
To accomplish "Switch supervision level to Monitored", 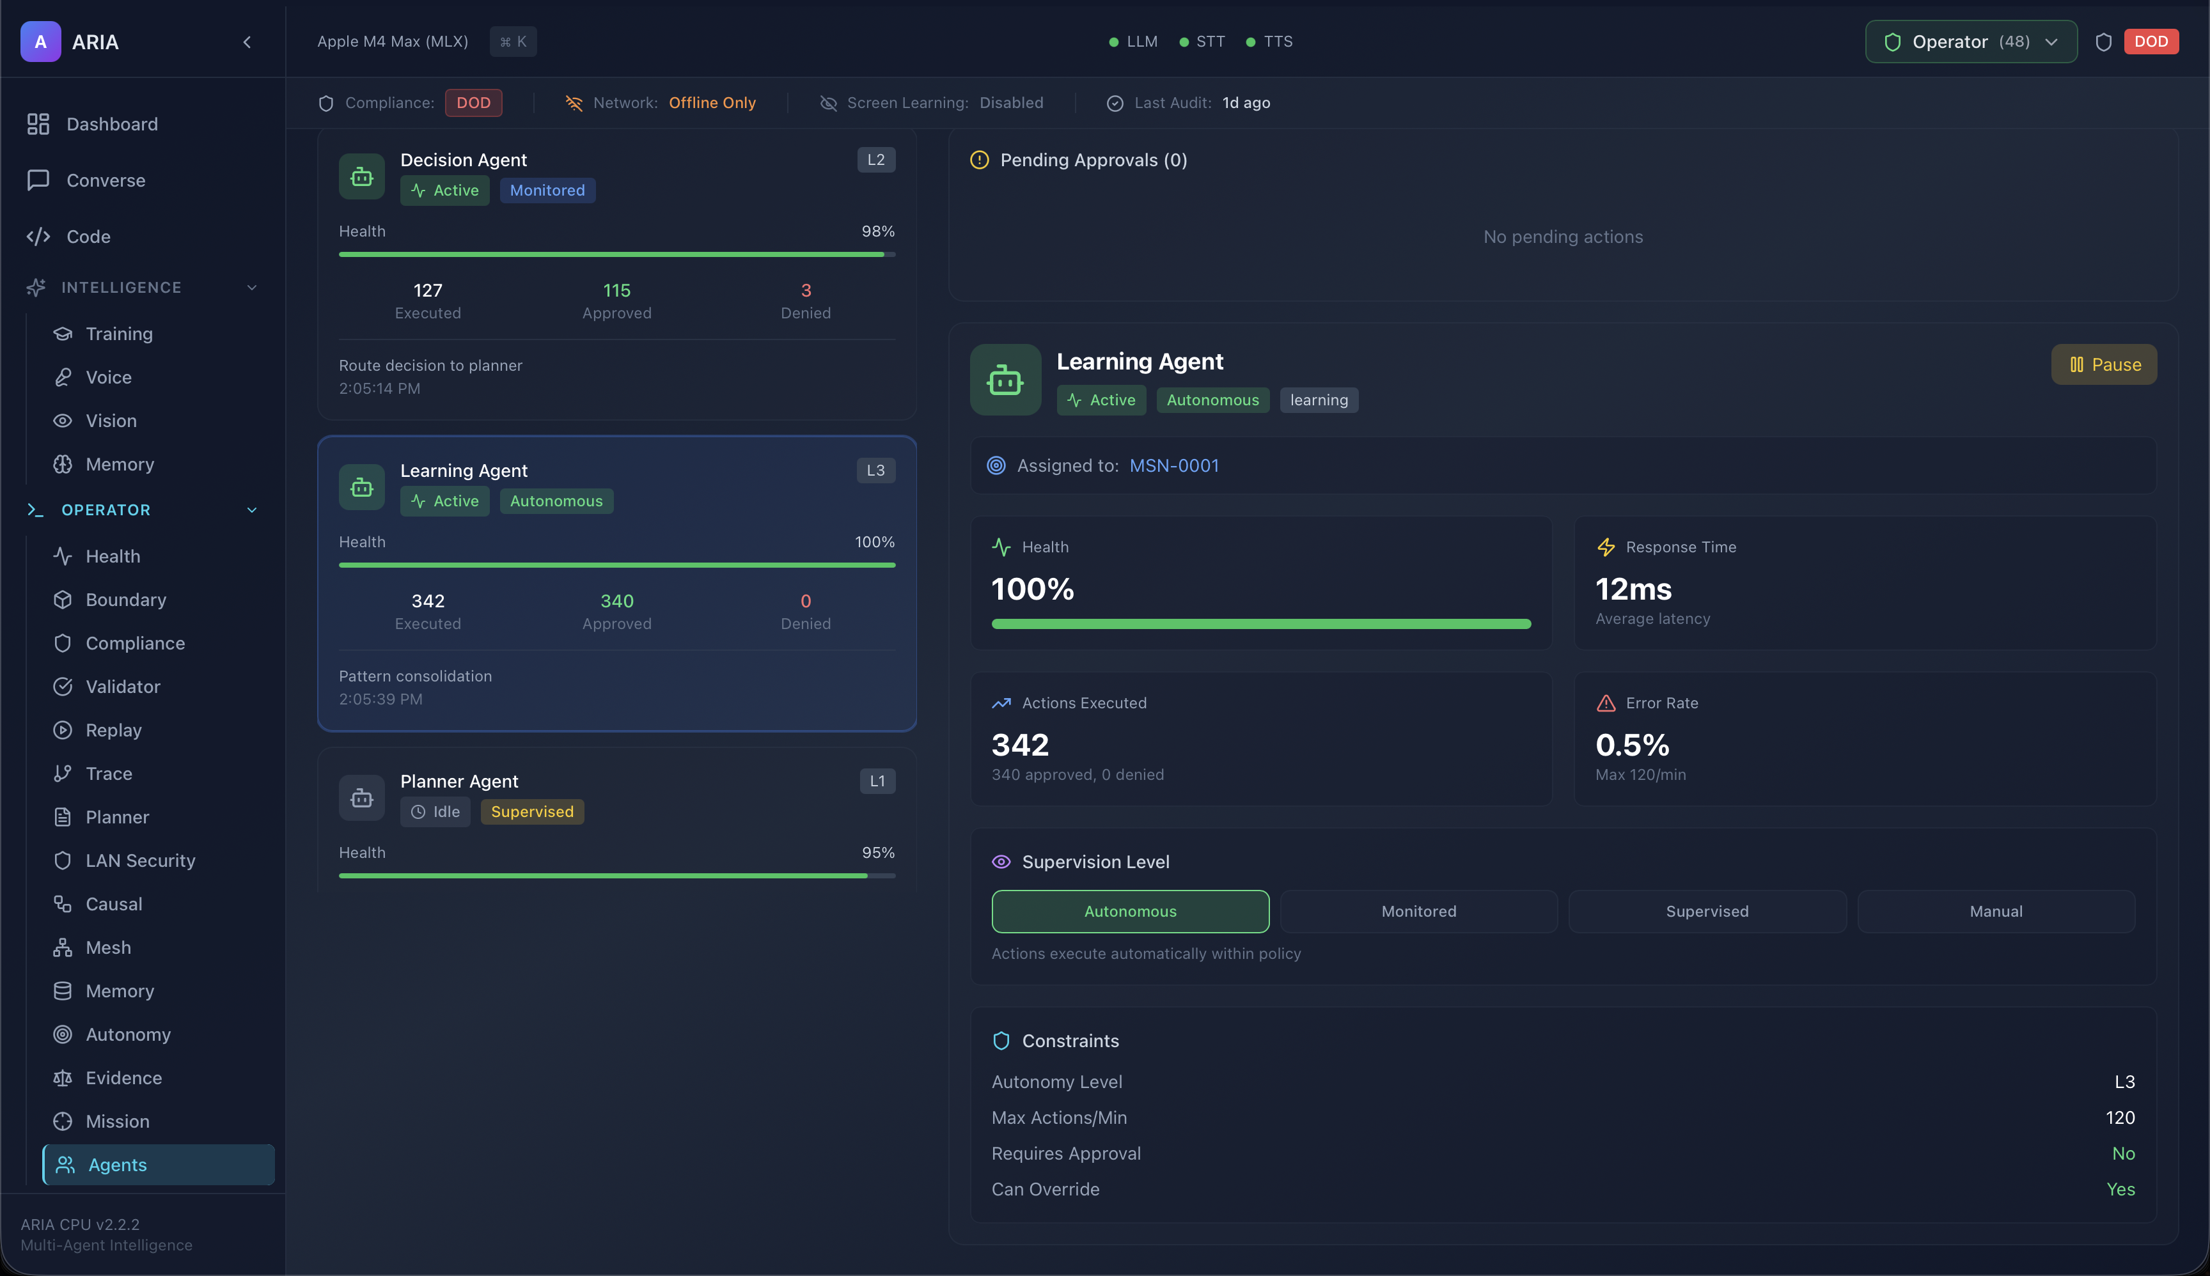I will pyautogui.click(x=1418, y=912).
